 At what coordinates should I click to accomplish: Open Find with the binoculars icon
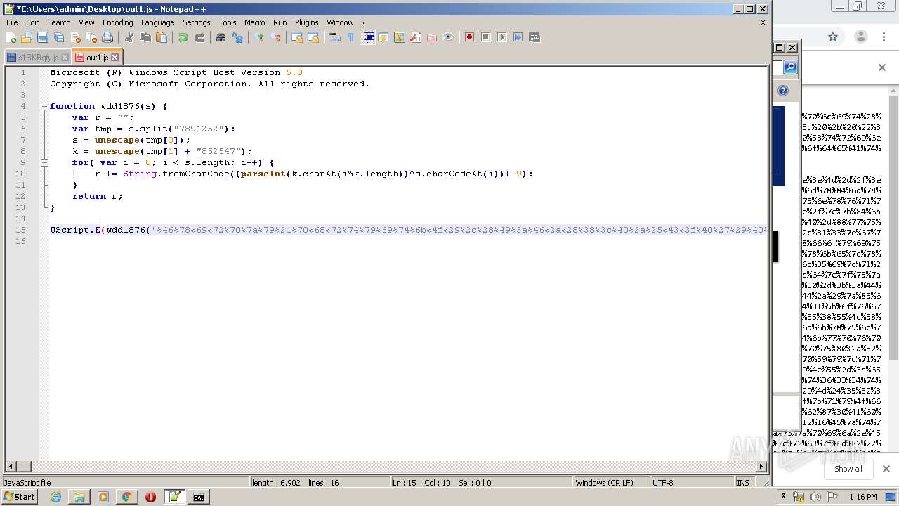pyautogui.click(x=221, y=37)
